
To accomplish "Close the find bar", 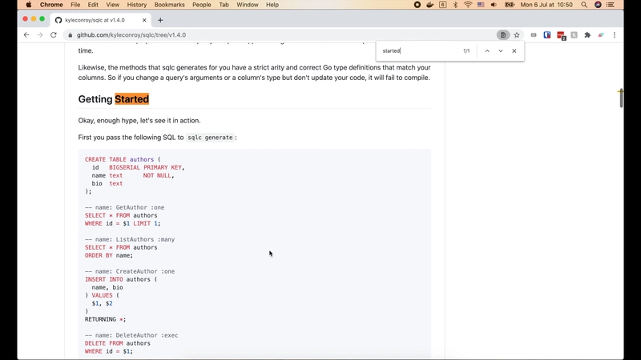I will pyautogui.click(x=514, y=51).
